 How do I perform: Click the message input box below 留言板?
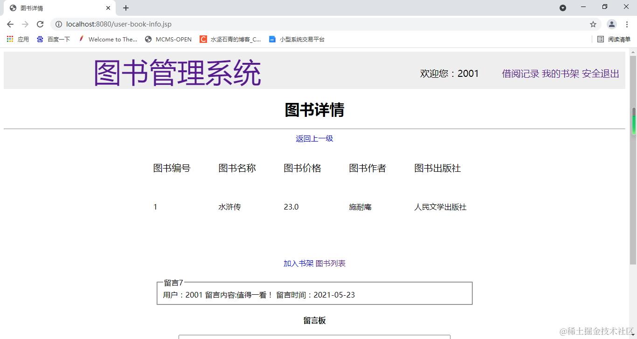click(314, 336)
